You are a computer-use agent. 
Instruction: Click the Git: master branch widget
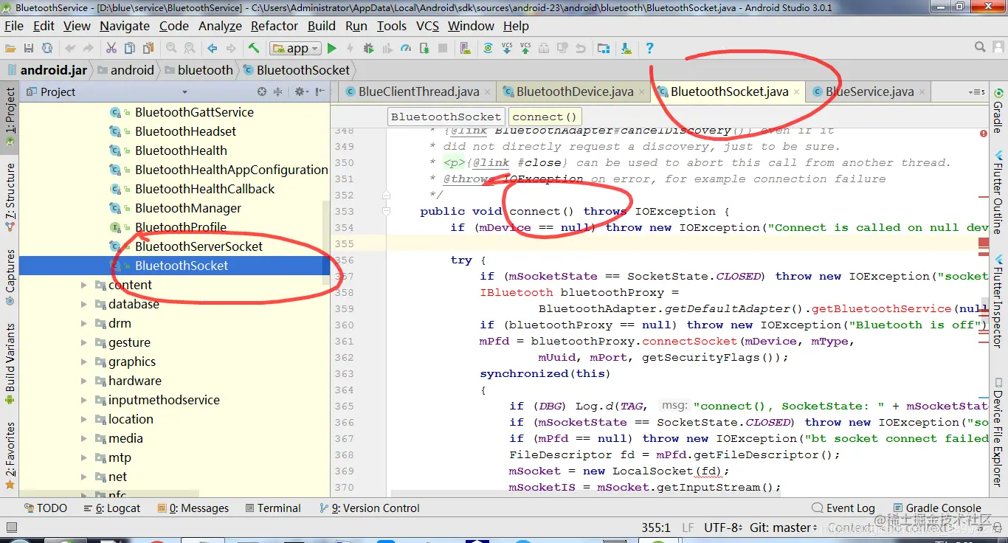click(x=784, y=528)
